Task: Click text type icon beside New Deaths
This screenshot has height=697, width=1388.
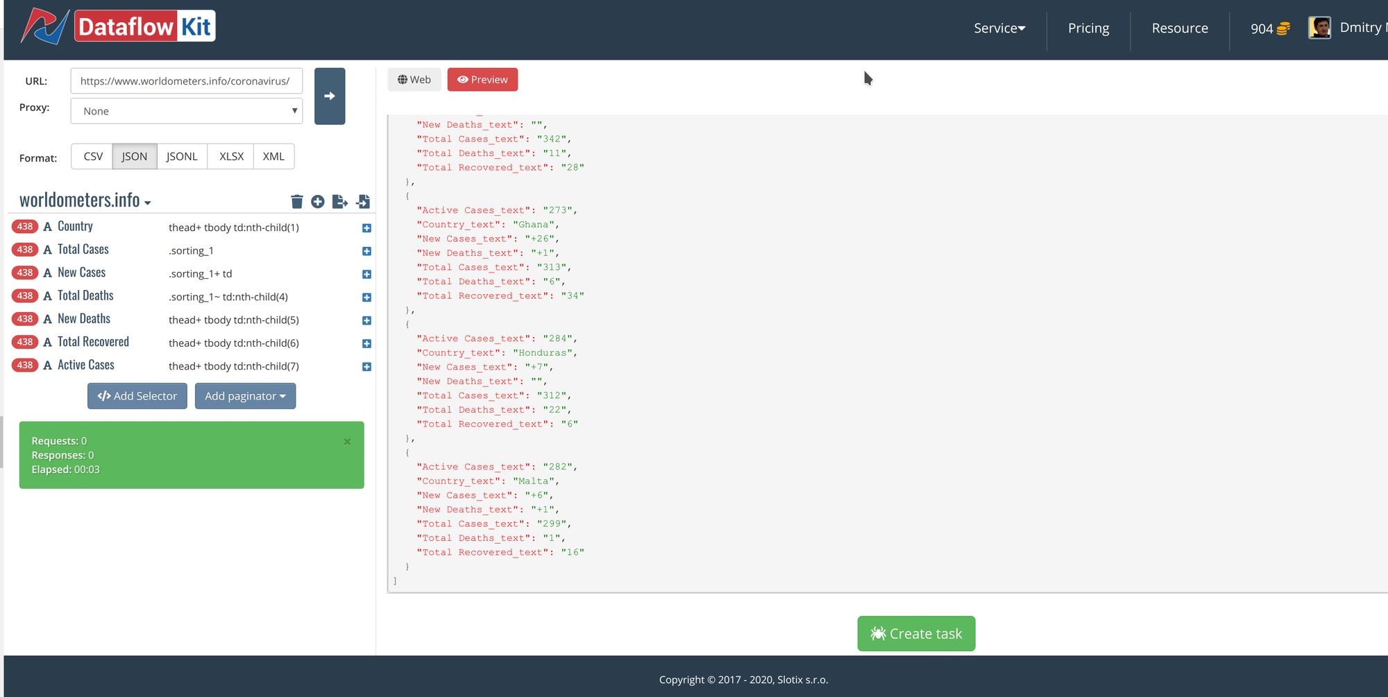Action: [x=48, y=319]
